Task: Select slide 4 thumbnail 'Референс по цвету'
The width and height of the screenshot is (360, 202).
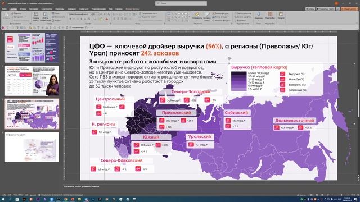Action: [x=32, y=147]
